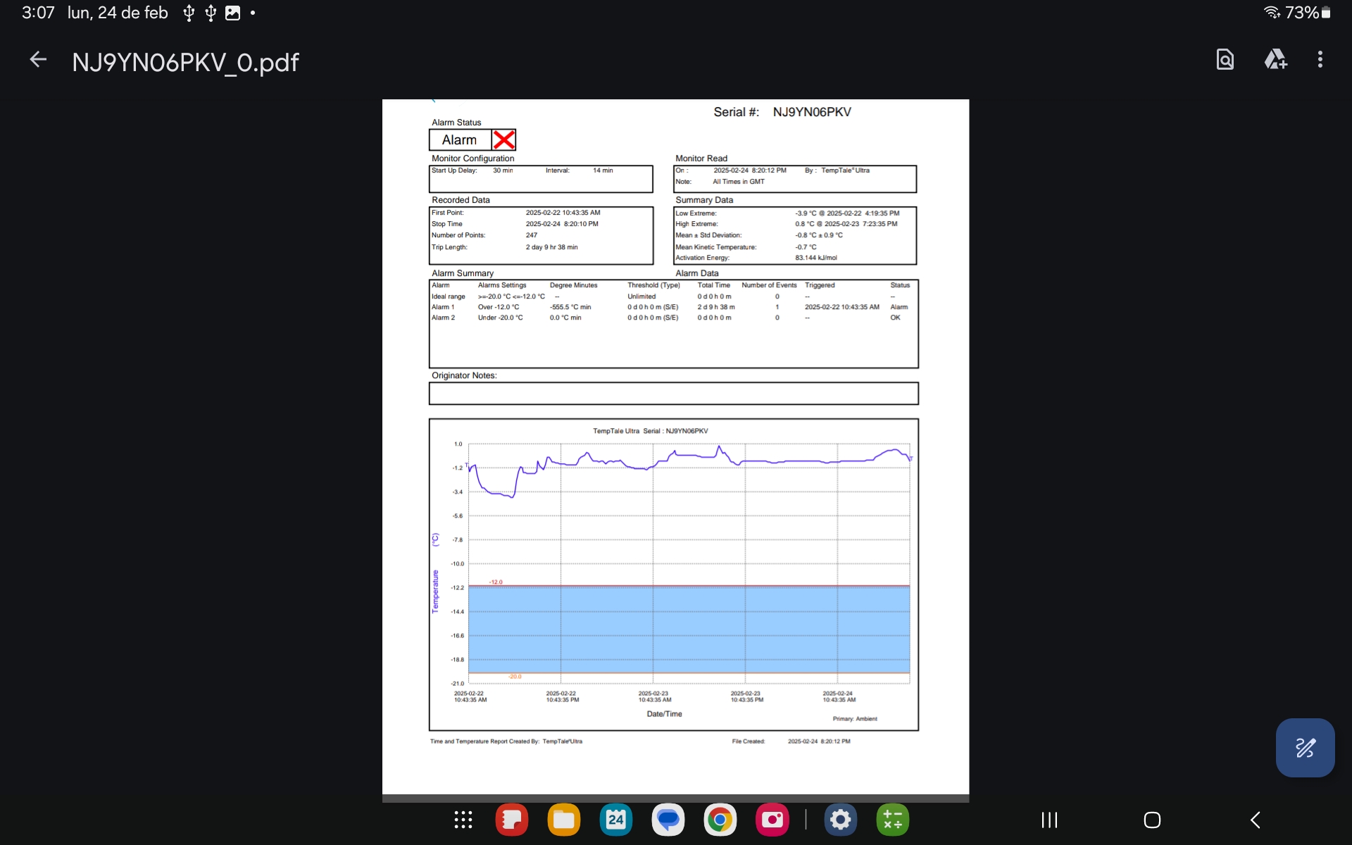Tap the home navigation button
Screen dimensions: 1352x845
point(1152,820)
